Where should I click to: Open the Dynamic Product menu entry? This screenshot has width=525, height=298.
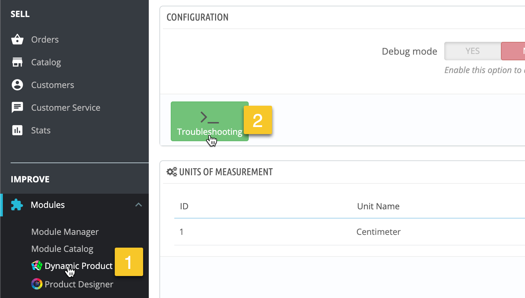point(78,266)
